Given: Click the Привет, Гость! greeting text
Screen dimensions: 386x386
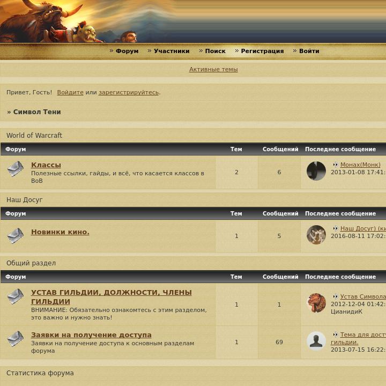Looking at the screenshot, I should [x=29, y=92].
